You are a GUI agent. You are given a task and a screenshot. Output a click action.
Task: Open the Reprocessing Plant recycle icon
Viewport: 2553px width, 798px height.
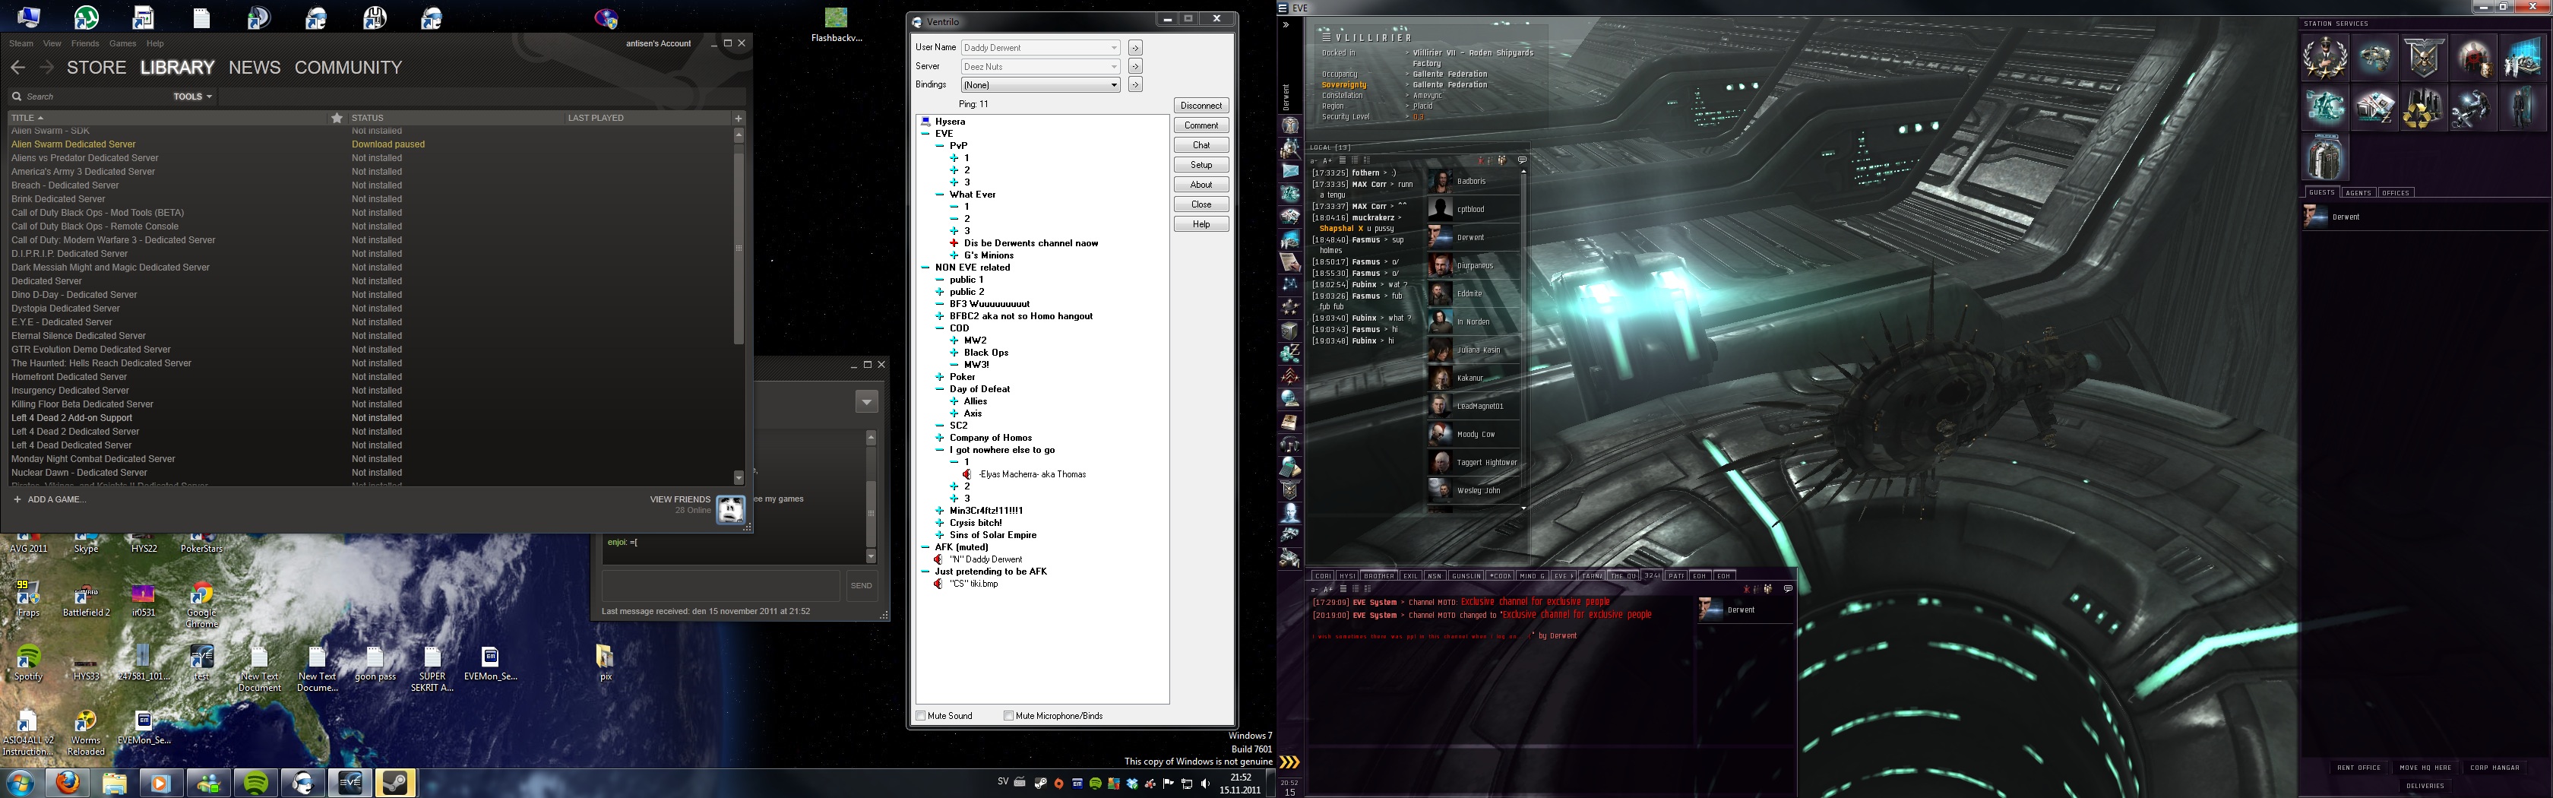(x=2423, y=107)
